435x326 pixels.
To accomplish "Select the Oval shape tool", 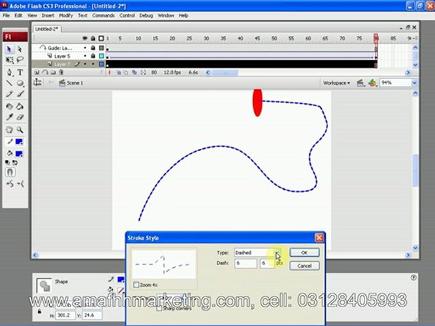I will (20, 83).
